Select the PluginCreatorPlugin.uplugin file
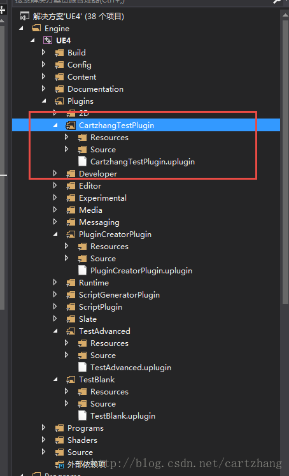The width and height of the screenshot is (289, 476). [141, 270]
